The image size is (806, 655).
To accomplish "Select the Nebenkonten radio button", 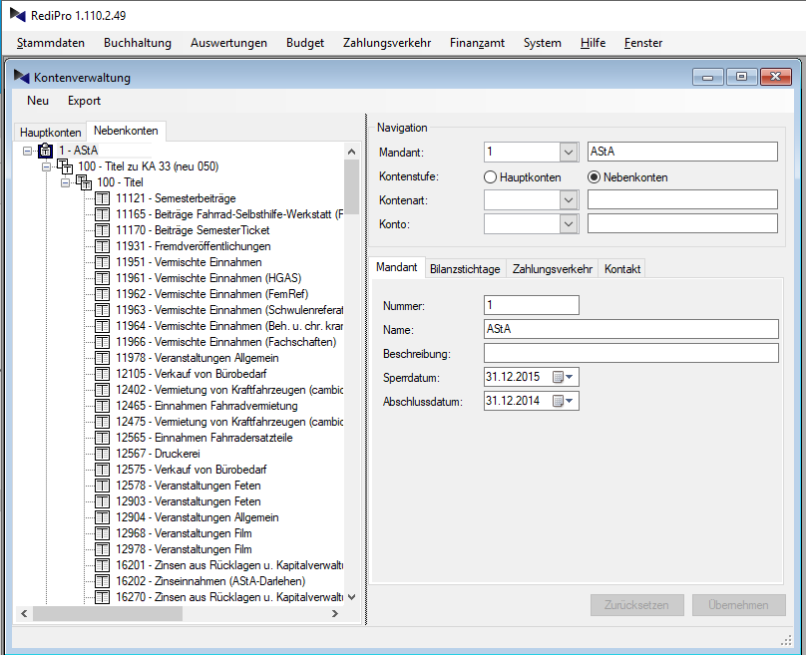I will pyautogui.click(x=595, y=177).
